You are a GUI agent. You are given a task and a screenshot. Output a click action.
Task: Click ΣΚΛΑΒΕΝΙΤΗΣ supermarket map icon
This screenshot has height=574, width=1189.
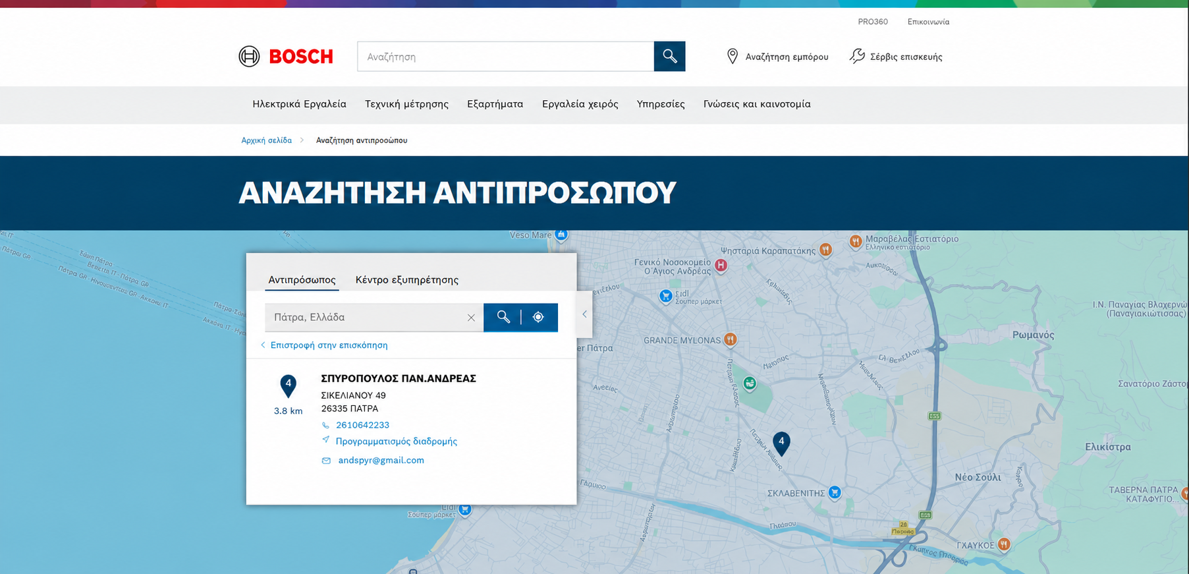835,493
